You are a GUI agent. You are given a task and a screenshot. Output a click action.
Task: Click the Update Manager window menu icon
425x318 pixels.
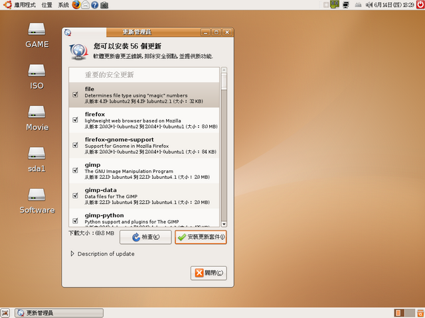tap(68, 32)
